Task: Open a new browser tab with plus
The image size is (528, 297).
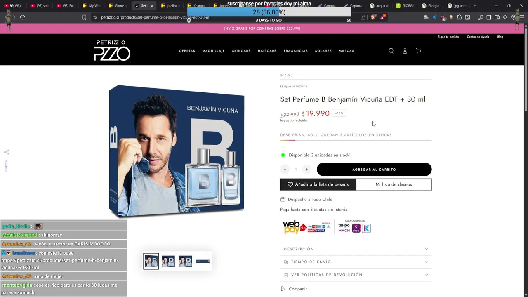Action: pyautogui.click(x=475, y=6)
